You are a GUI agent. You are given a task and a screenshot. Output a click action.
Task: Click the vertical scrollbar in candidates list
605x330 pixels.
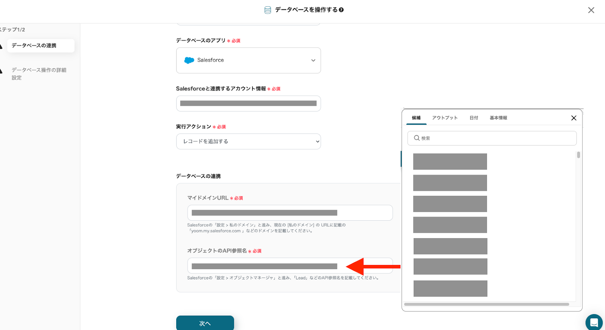pyautogui.click(x=579, y=155)
